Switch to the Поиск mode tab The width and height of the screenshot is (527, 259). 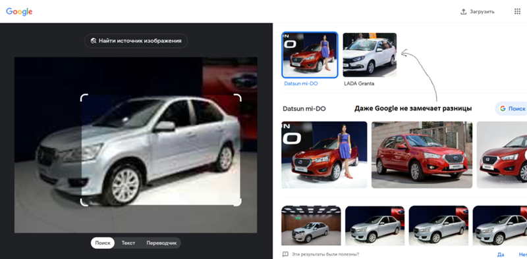point(103,243)
